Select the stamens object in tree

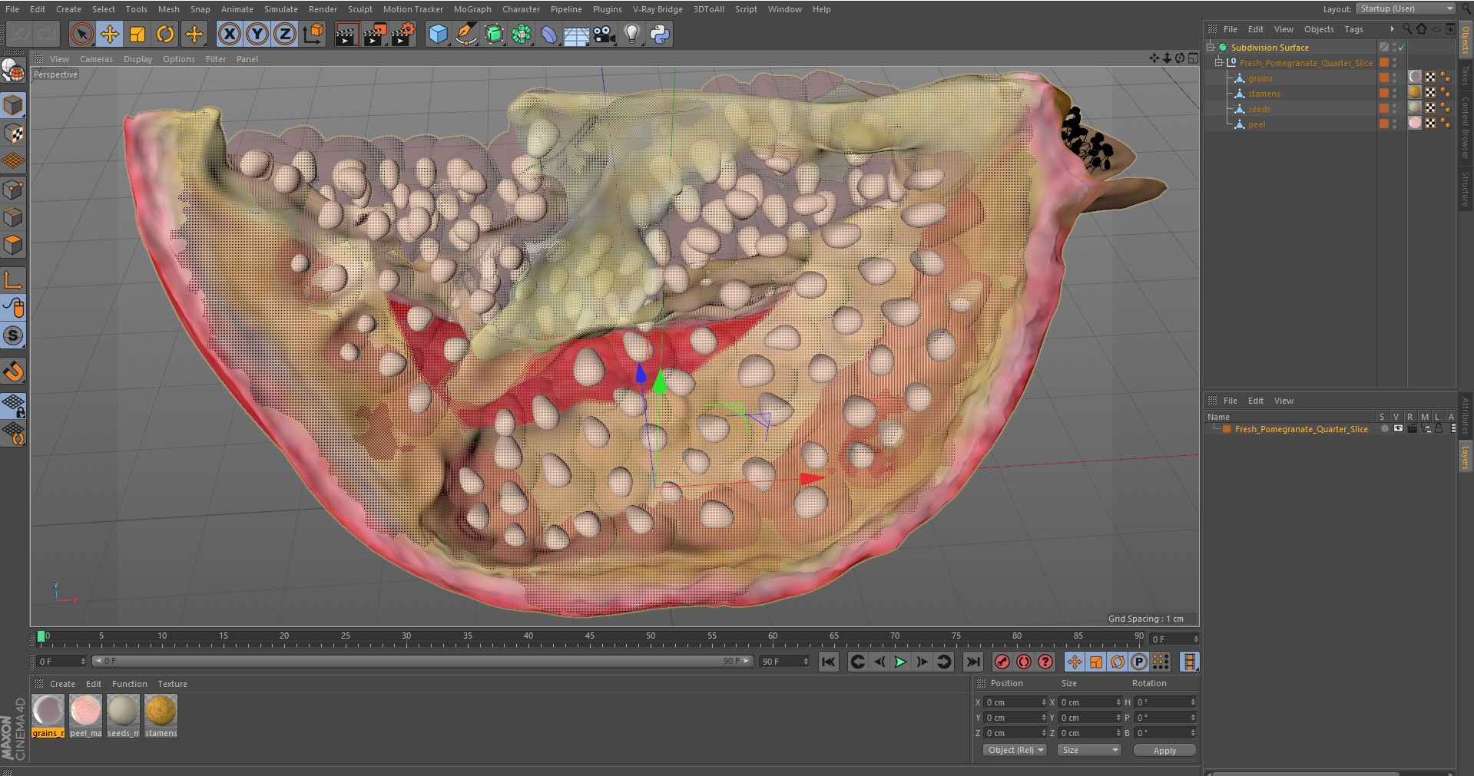click(1264, 94)
